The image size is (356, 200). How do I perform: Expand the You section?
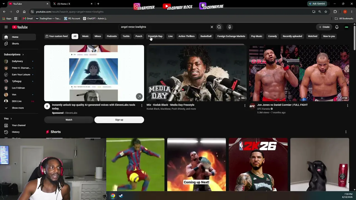tap(8, 119)
